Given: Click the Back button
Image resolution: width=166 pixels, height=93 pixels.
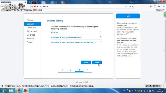Looking at the screenshot, I should [x=86, y=63].
